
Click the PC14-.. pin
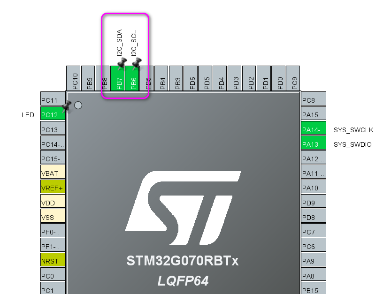[x=53, y=143]
